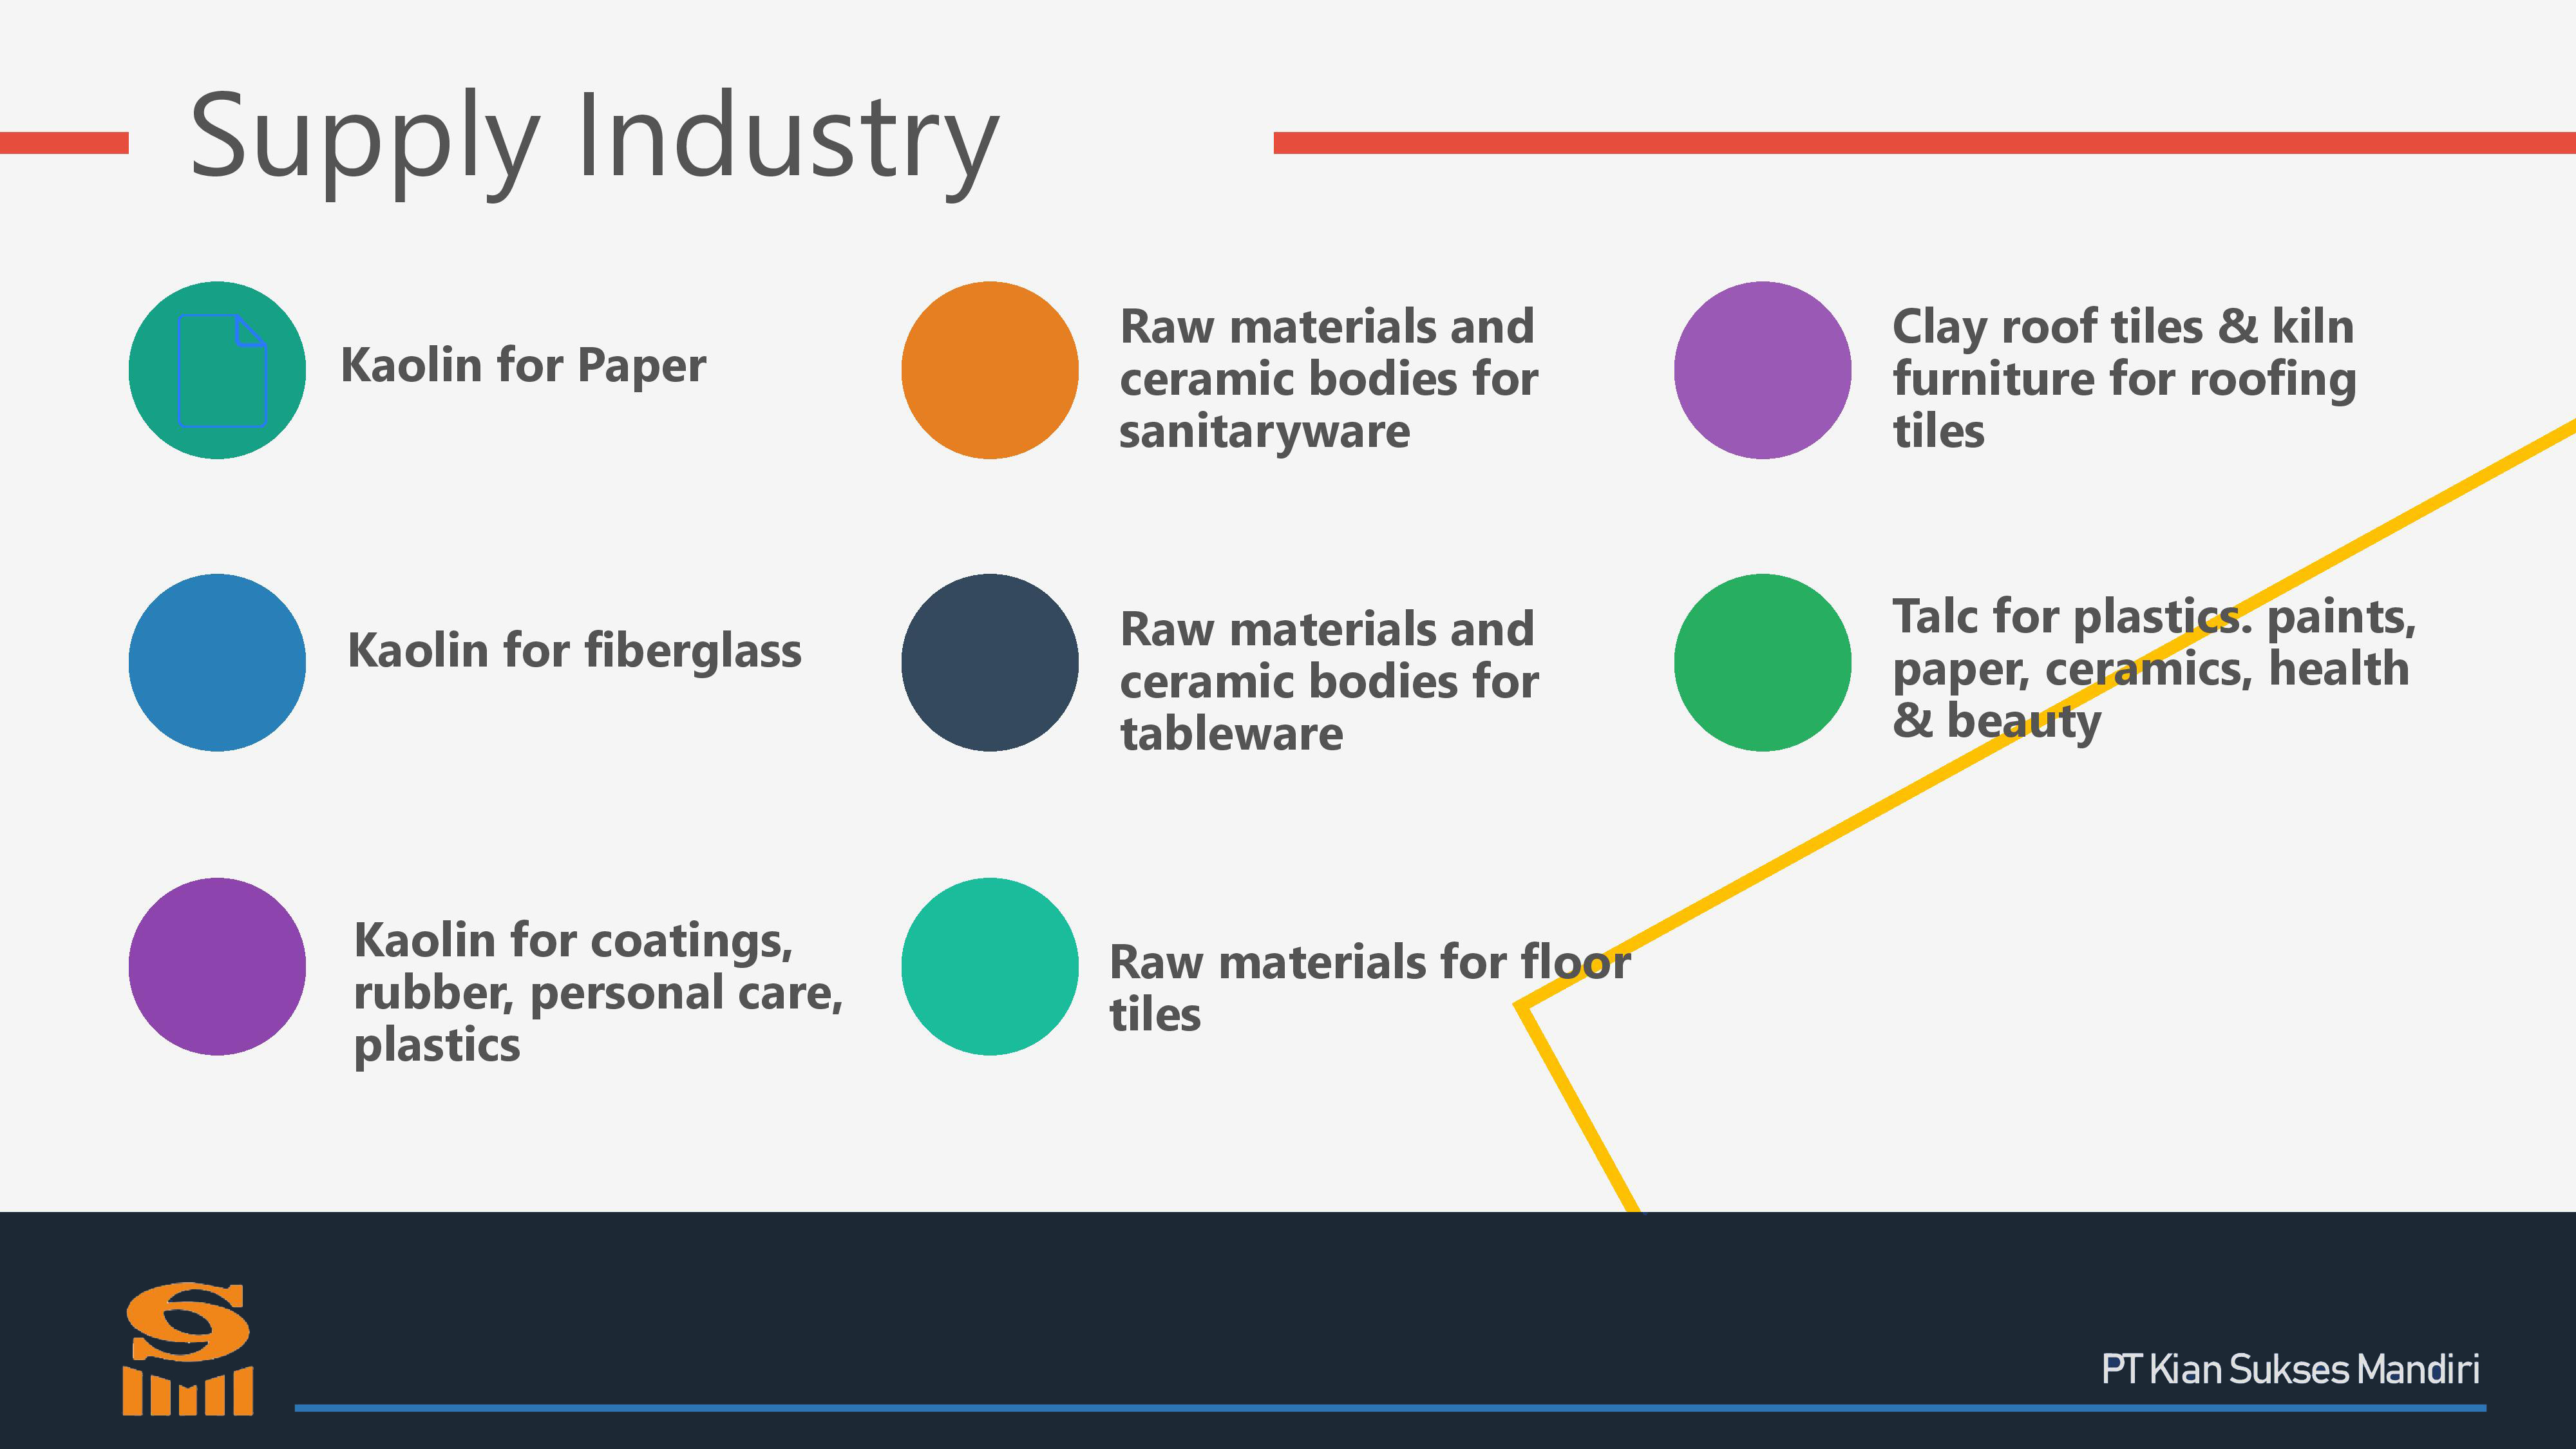Click the sanitaryware raw materials text
This screenshot has height=1449, width=2576.
(1328, 379)
